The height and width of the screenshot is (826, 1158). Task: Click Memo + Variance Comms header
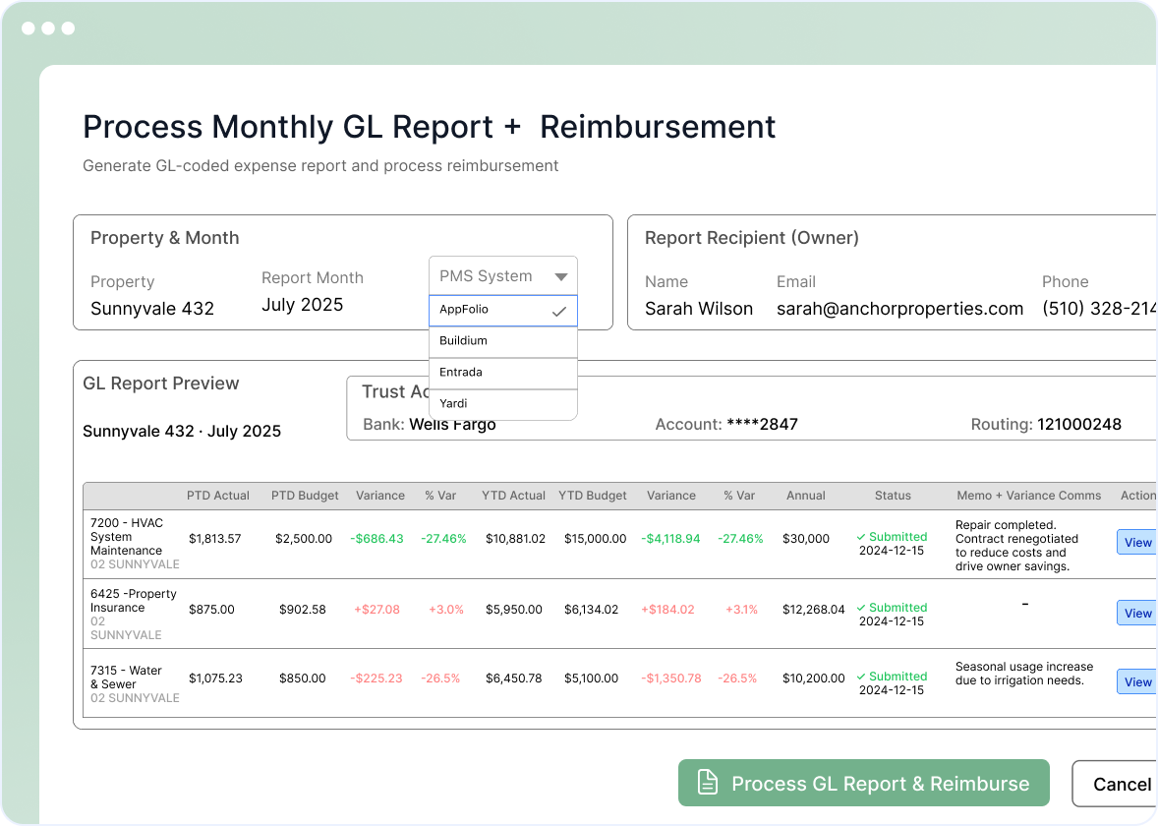[x=1029, y=496]
